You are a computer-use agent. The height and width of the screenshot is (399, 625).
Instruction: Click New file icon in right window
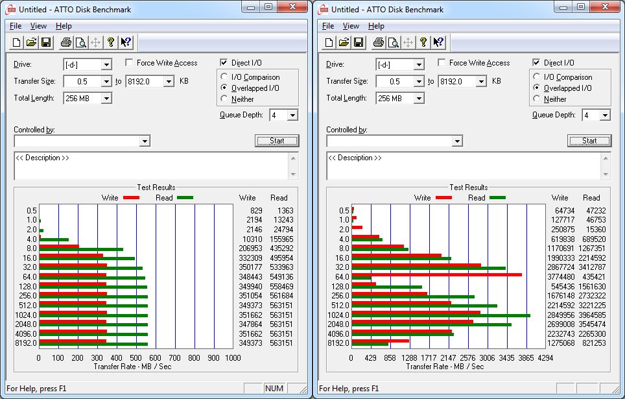(x=329, y=42)
